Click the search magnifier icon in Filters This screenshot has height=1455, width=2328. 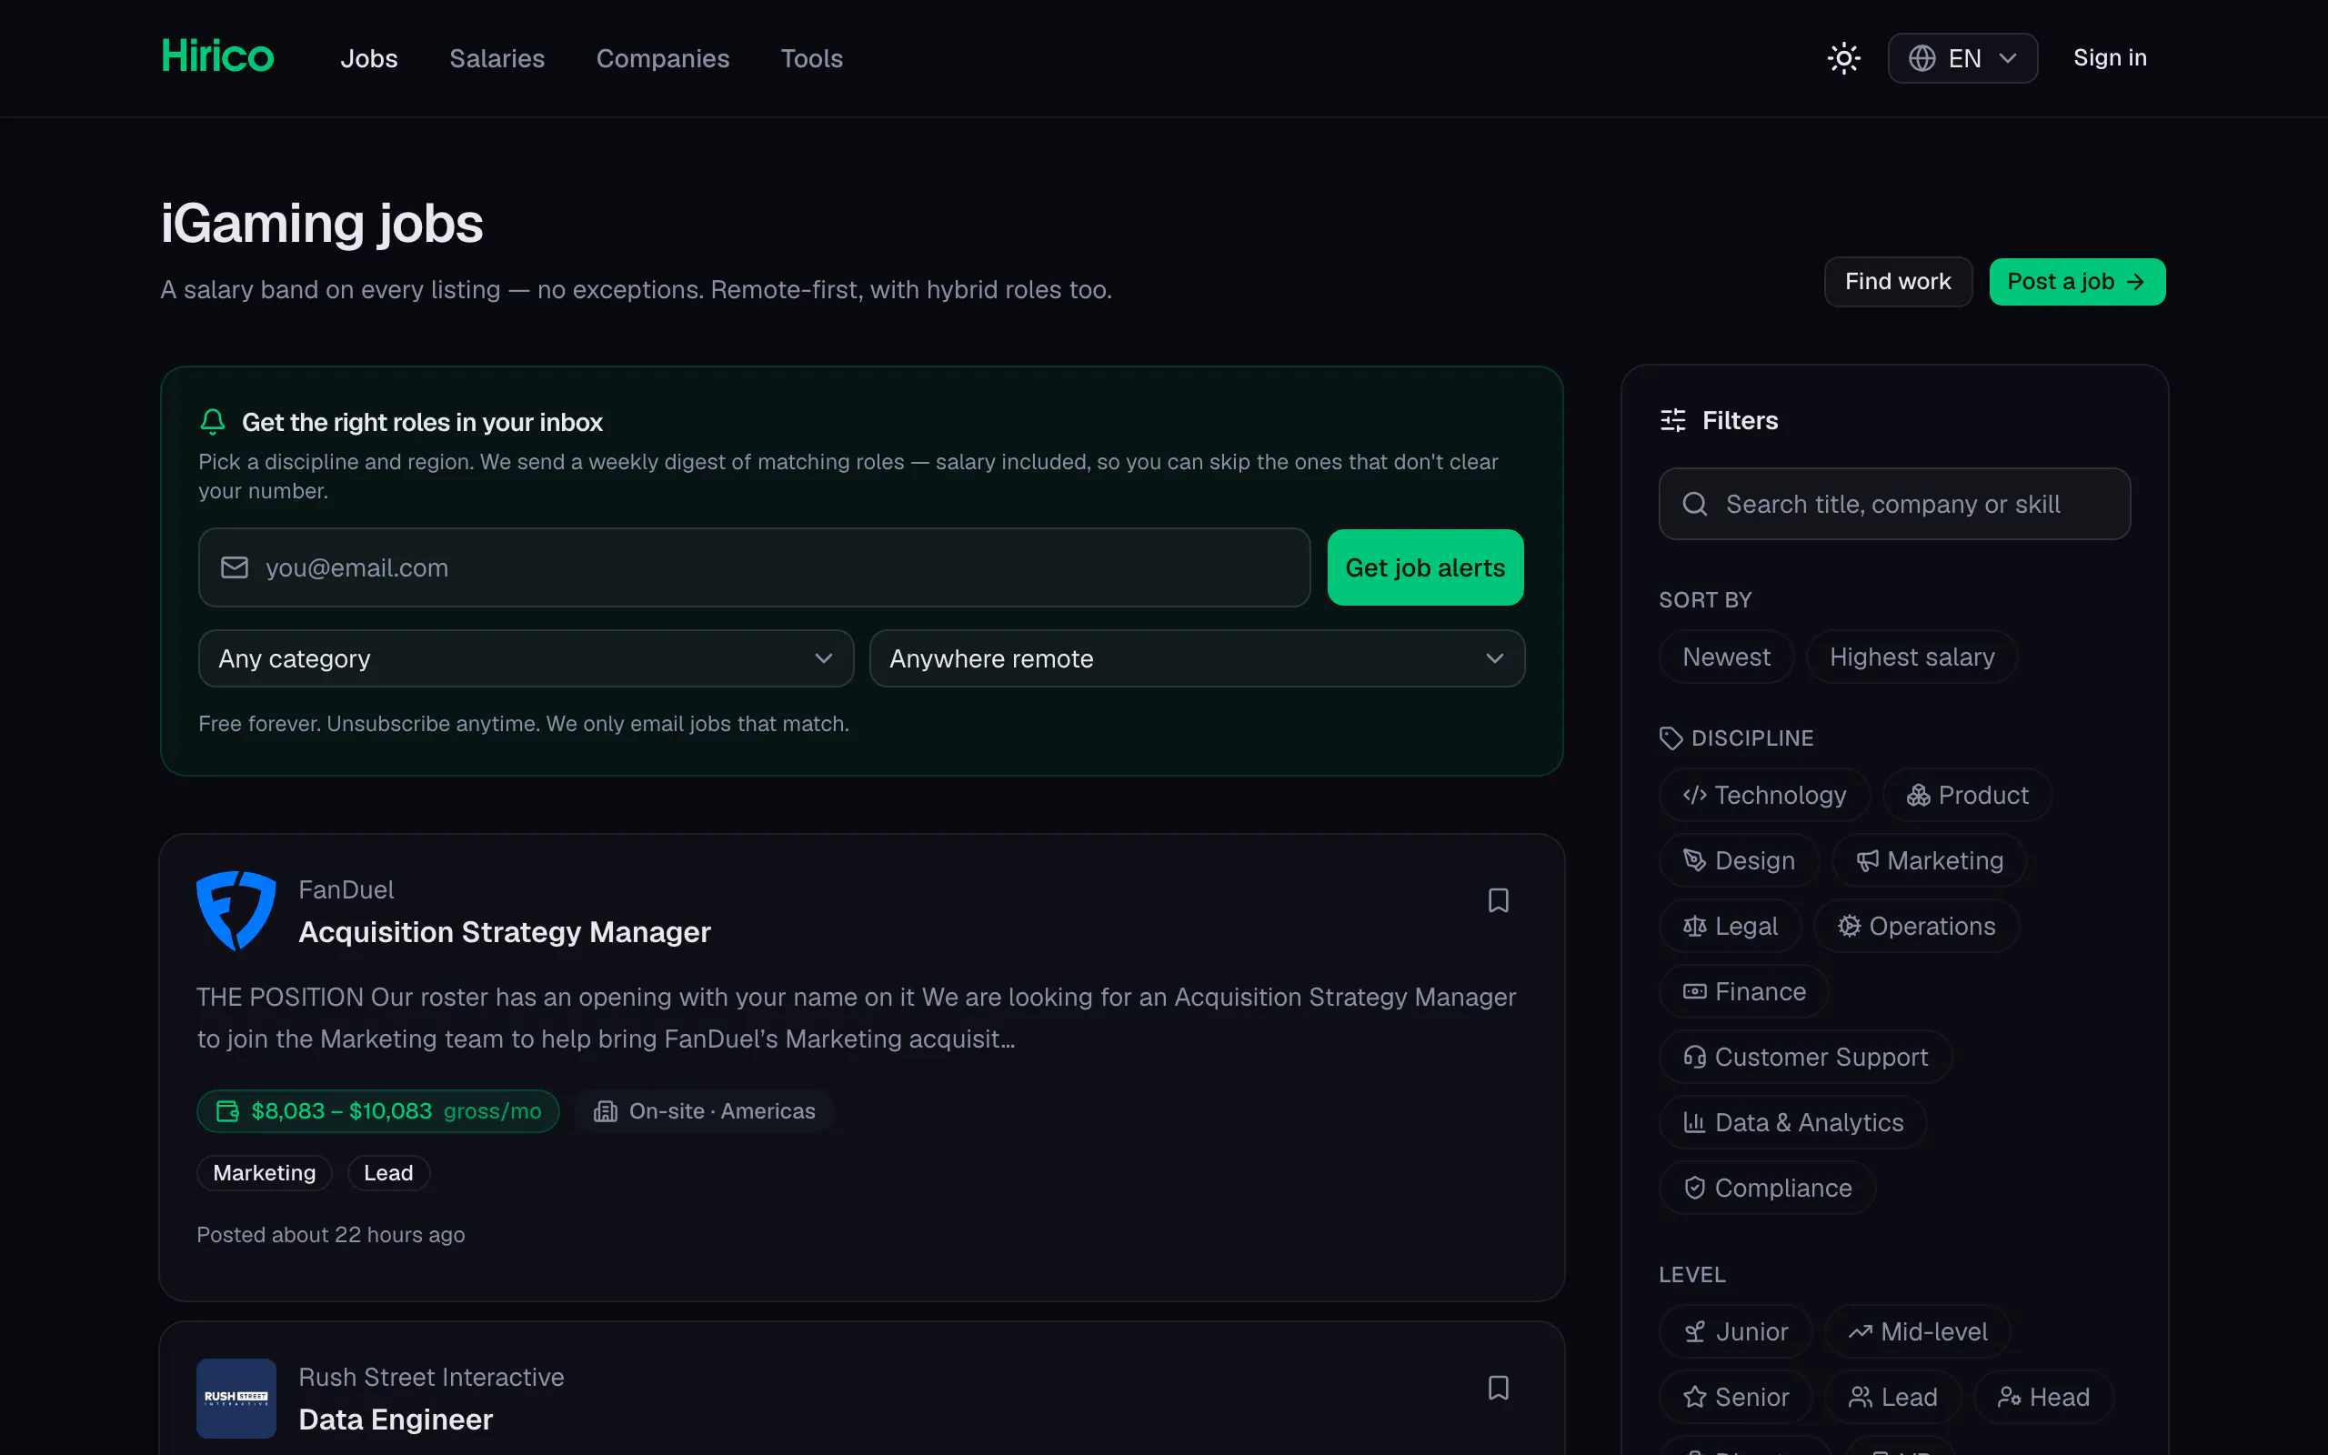(1695, 504)
